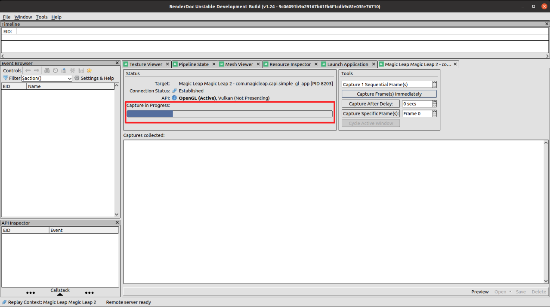Increase the capture delay seconds stepper
The image size is (550, 307).
coord(435,102)
